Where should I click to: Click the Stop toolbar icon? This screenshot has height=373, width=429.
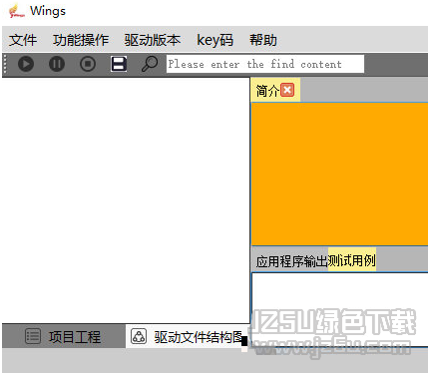(x=88, y=64)
